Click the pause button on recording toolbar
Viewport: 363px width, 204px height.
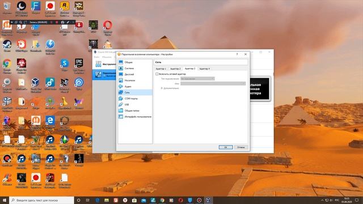(52, 22)
